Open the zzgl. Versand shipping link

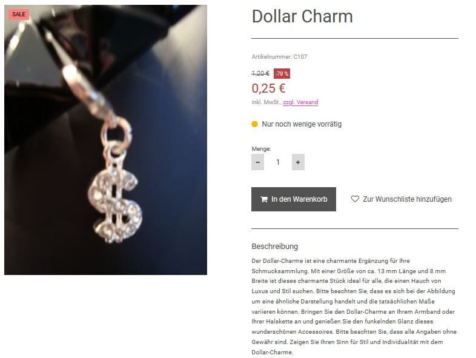[300, 102]
